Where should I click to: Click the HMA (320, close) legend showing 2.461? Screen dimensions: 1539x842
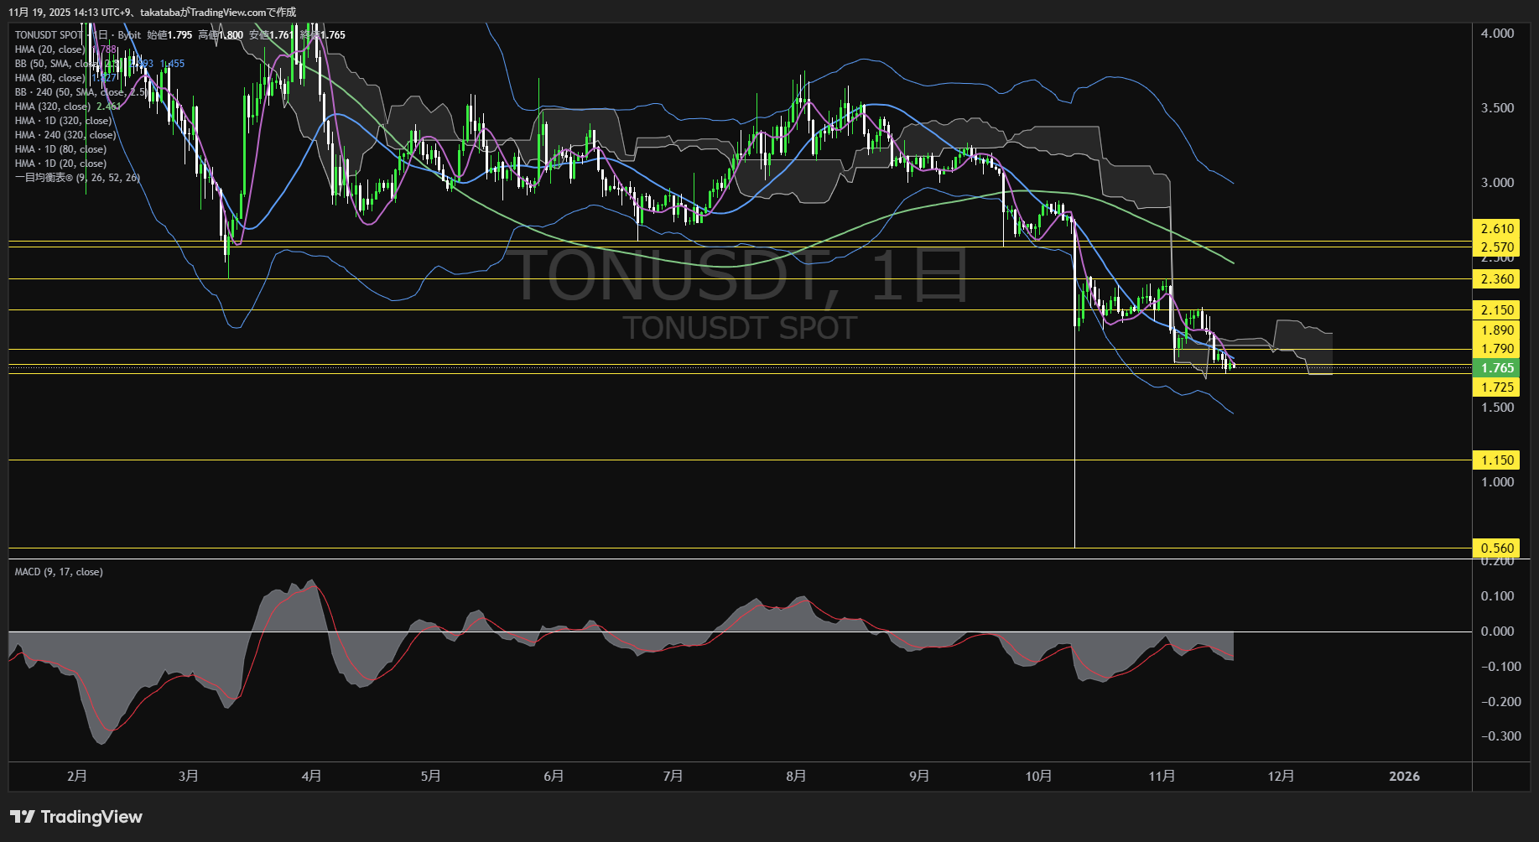pyautogui.click(x=68, y=107)
